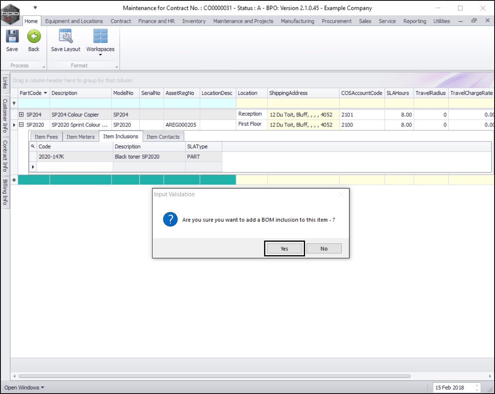Expand the Process group launcher
Viewport: 495px width, 394px height.
point(43,67)
